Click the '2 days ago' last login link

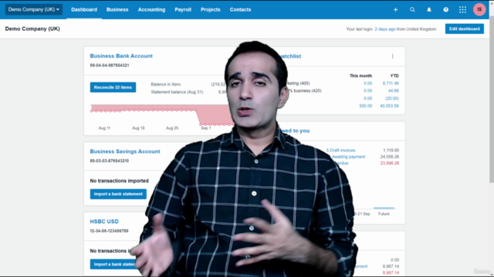[x=385, y=29]
